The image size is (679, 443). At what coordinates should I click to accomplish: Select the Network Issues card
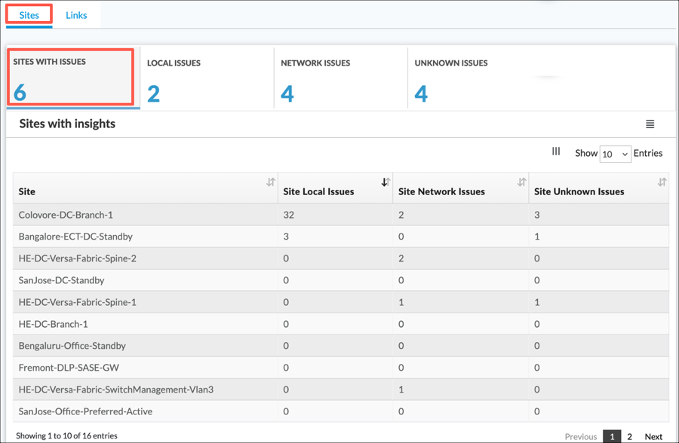(x=339, y=79)
